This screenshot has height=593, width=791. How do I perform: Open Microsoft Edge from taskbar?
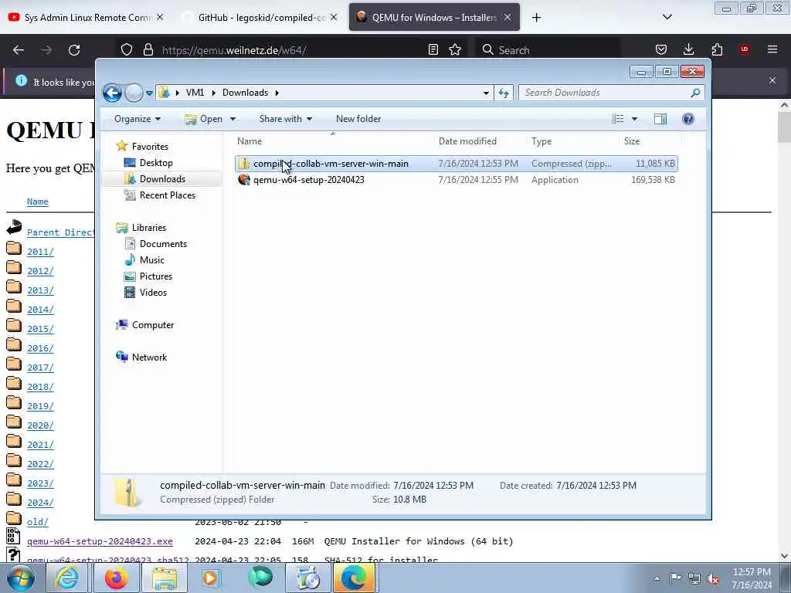pos(354,578)
